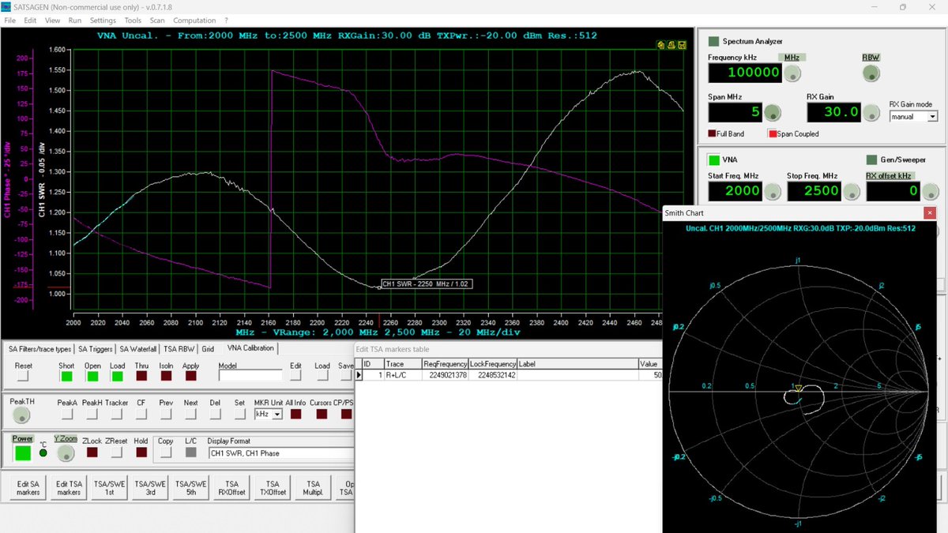The height and width of the screenshot is (533, 948).
Task: Click the plot print icon above the graph
Action: (x=670, y=45)
